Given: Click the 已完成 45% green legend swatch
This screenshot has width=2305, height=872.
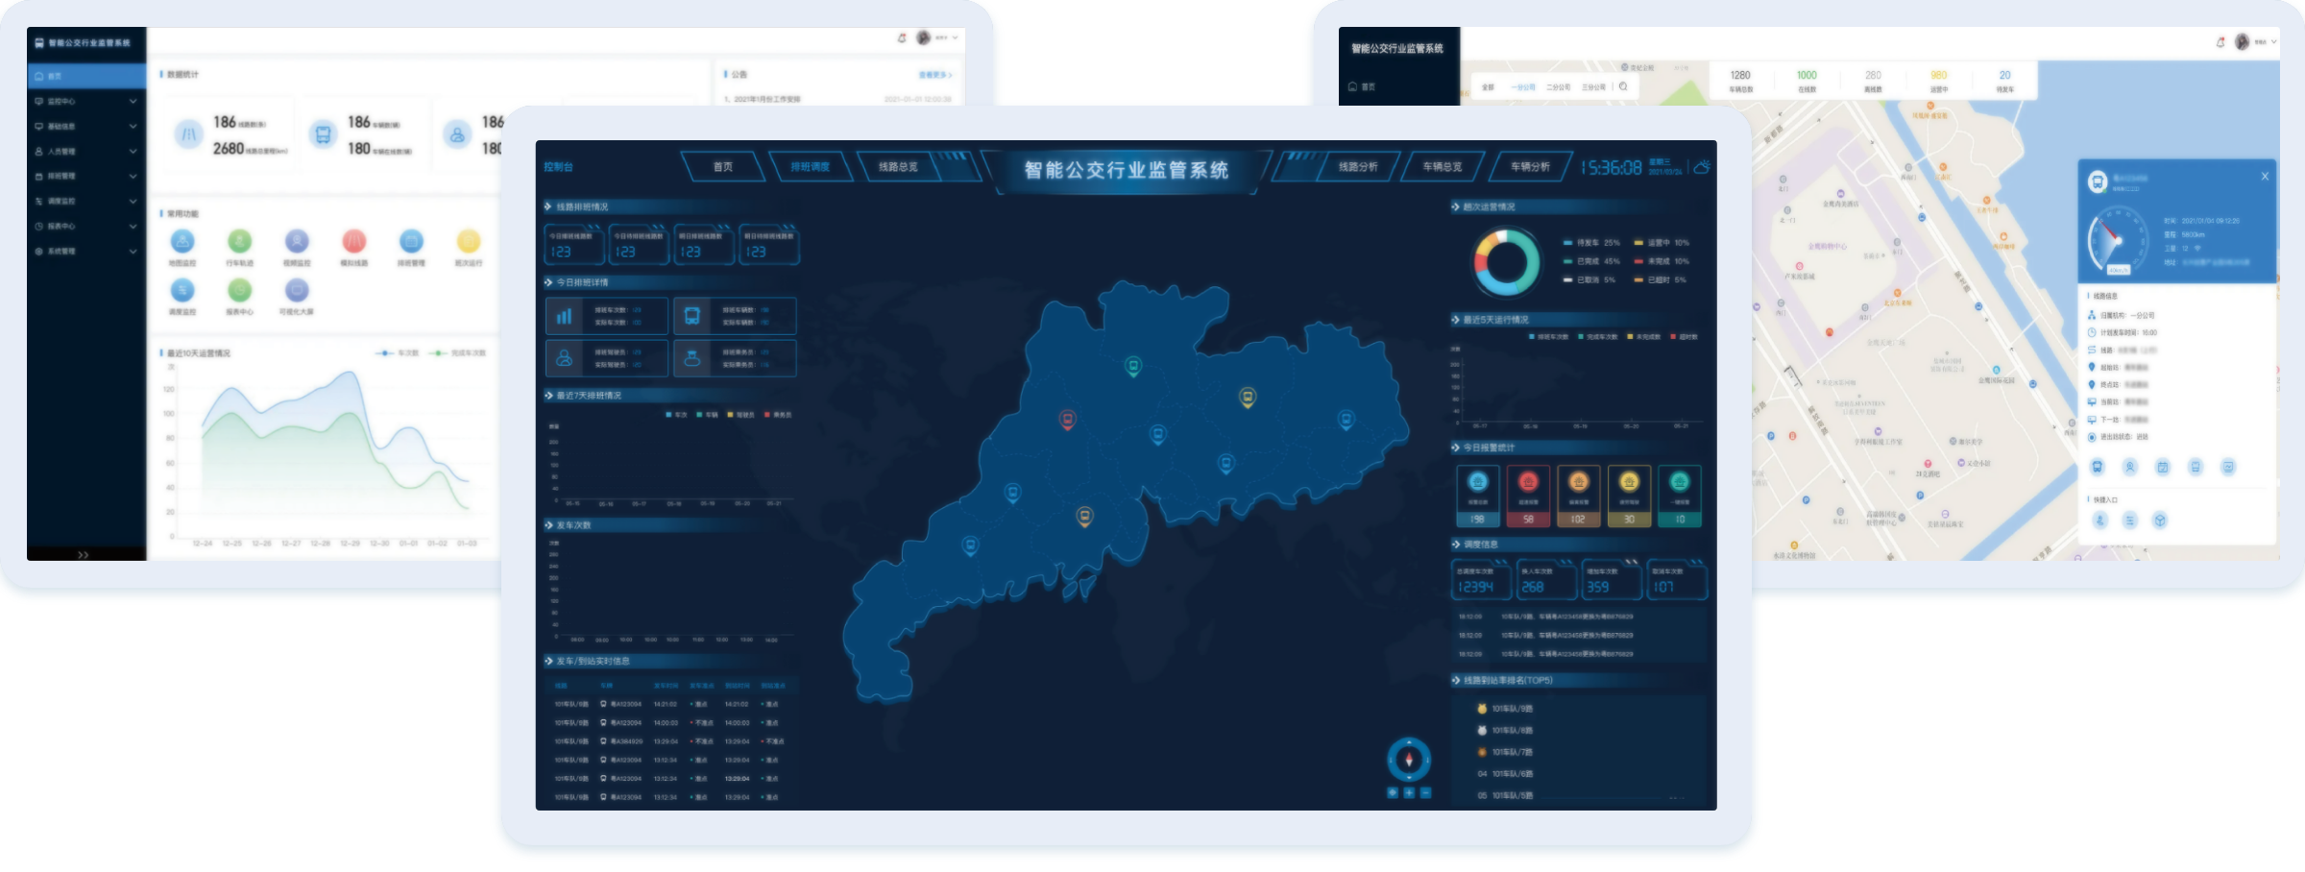Looking at the screenshot, I should (x=1567, y=261).
